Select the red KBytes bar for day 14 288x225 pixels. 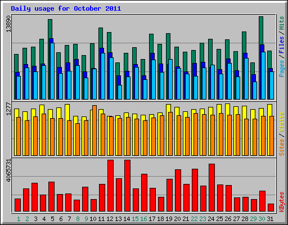(x=127, y=186)
